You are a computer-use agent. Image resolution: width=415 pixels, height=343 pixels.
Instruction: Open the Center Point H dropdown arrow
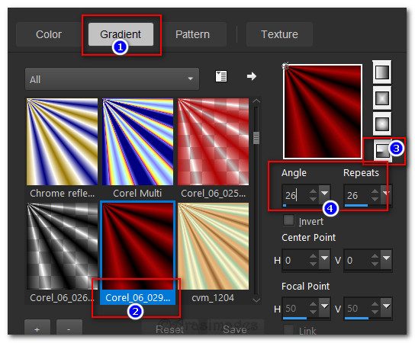pos(324,259)
